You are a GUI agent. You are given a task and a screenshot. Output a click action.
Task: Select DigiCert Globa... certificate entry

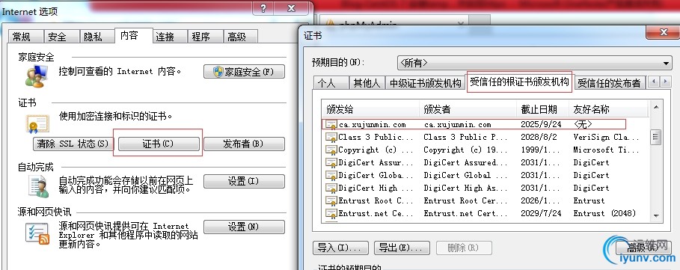[376, 175]
